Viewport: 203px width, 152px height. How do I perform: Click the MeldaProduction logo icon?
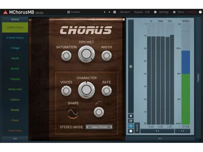pos(5,12)
